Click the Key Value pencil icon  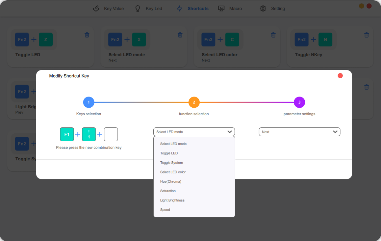click(96, 9)
